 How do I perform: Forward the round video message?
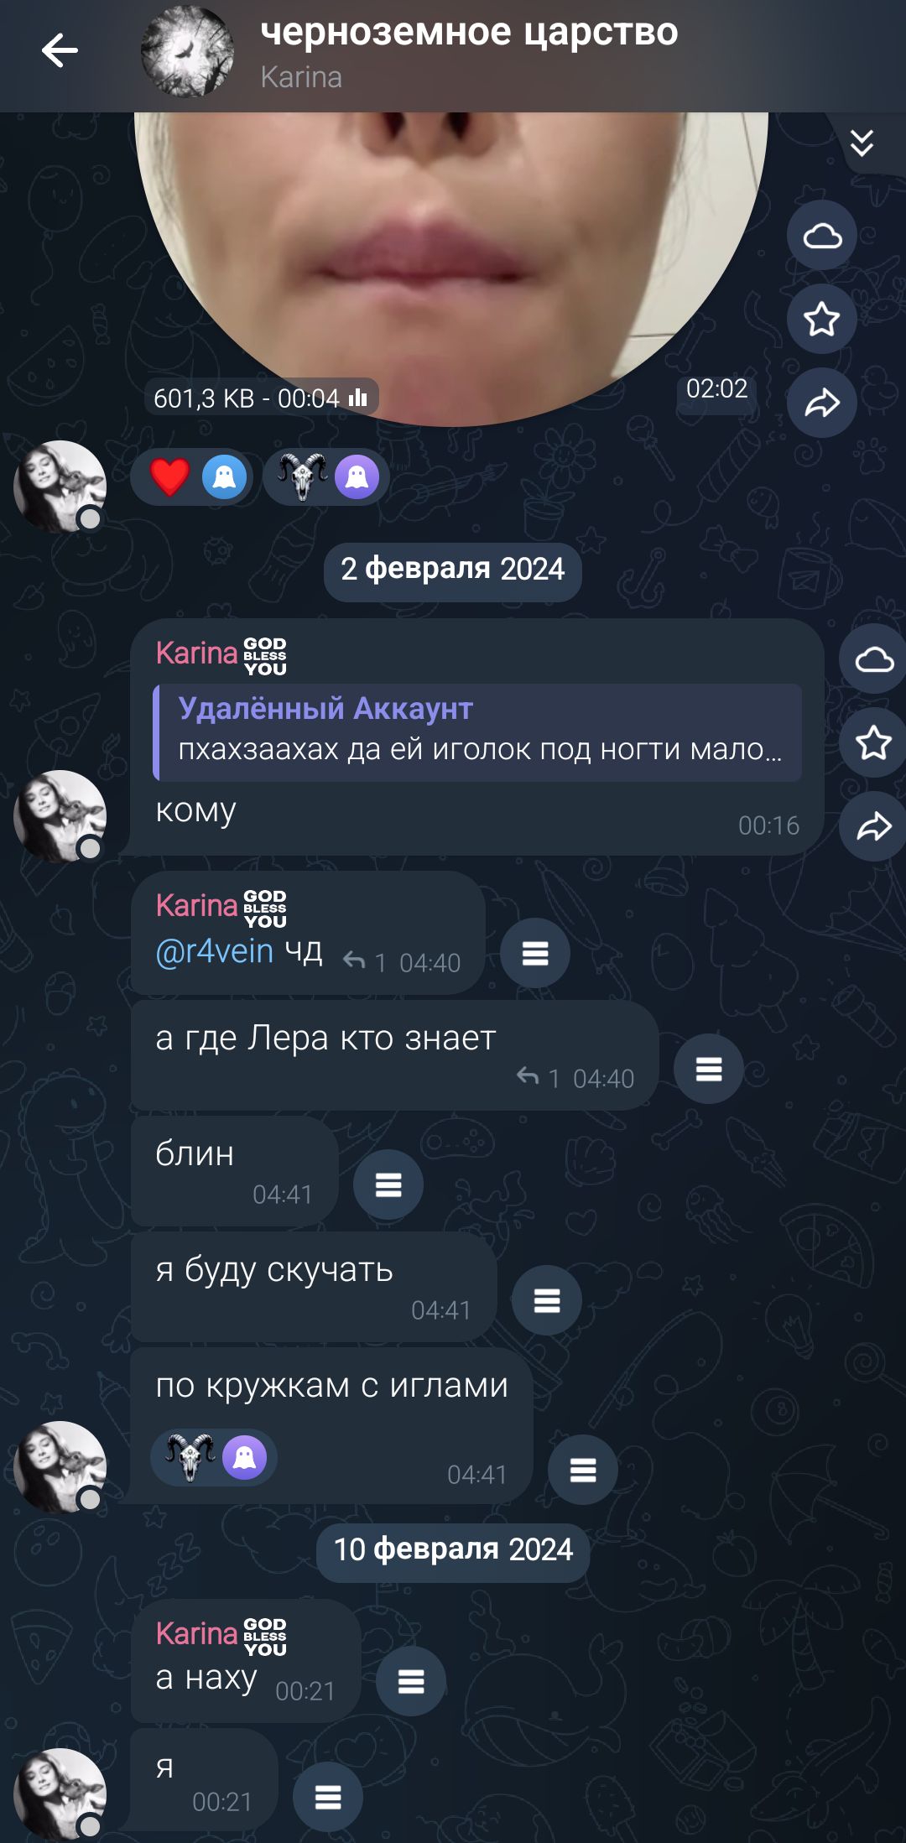pyautogui.click(x=822, y=403)
